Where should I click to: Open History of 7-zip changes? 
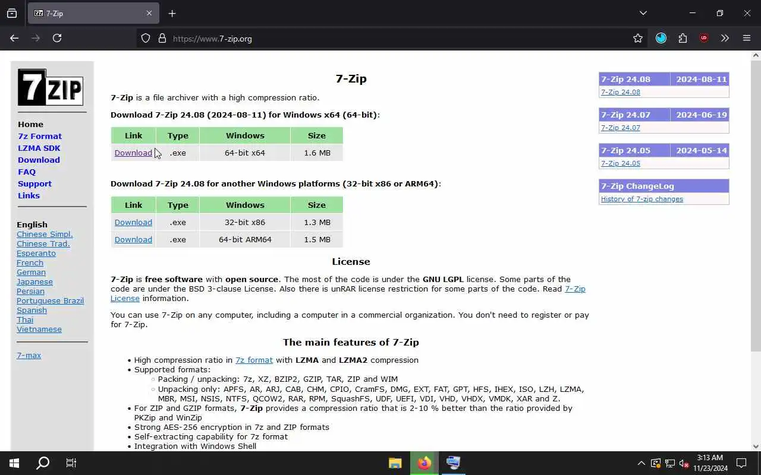coord(642,199)
